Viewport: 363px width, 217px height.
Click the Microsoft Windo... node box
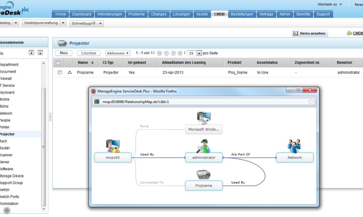pyautogui.click(x=204, y=130)
